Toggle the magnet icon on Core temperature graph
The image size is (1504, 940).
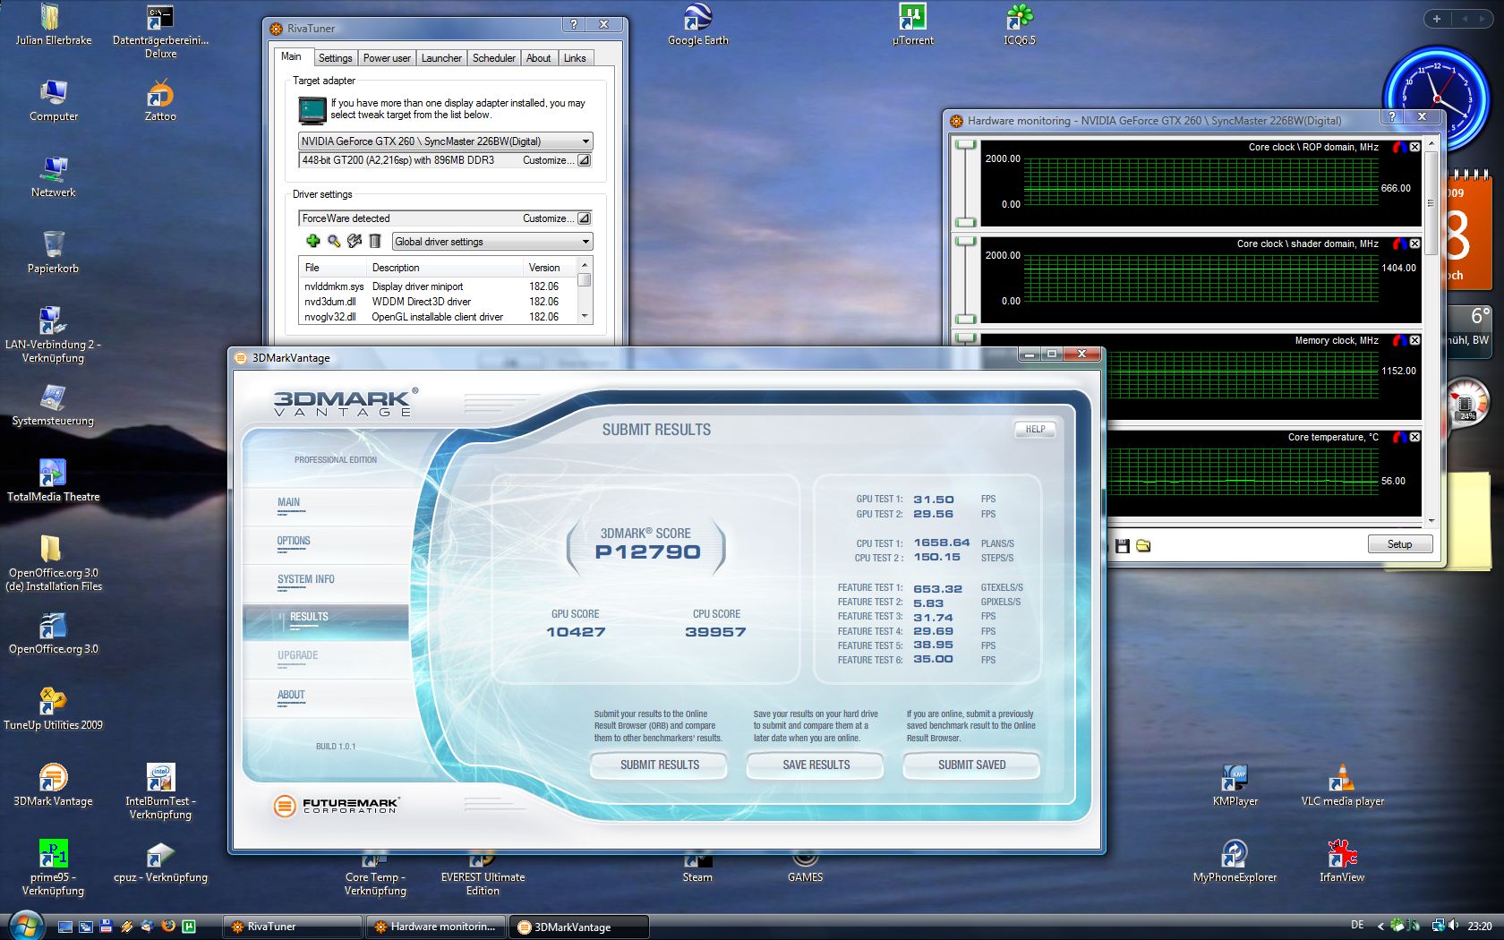click(1399, 437)
